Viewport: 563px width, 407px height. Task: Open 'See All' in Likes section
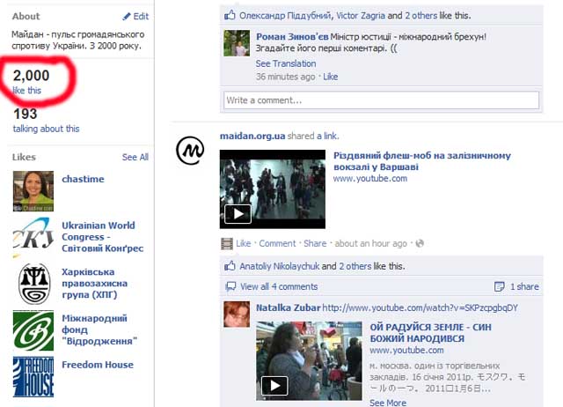point(135,158)
